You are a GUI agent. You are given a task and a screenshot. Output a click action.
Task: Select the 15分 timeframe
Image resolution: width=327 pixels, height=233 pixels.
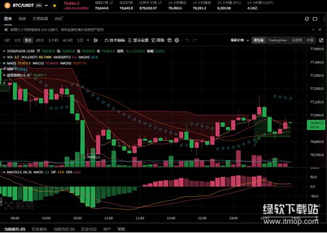click(x=40, y=40)
